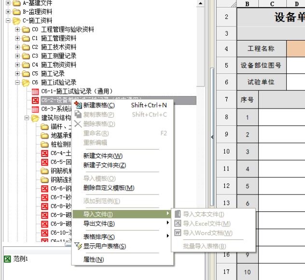Expand the C0 工程管理与验收资料 node
The height and width of the screenshot is (280, 305).
point(17,29)
